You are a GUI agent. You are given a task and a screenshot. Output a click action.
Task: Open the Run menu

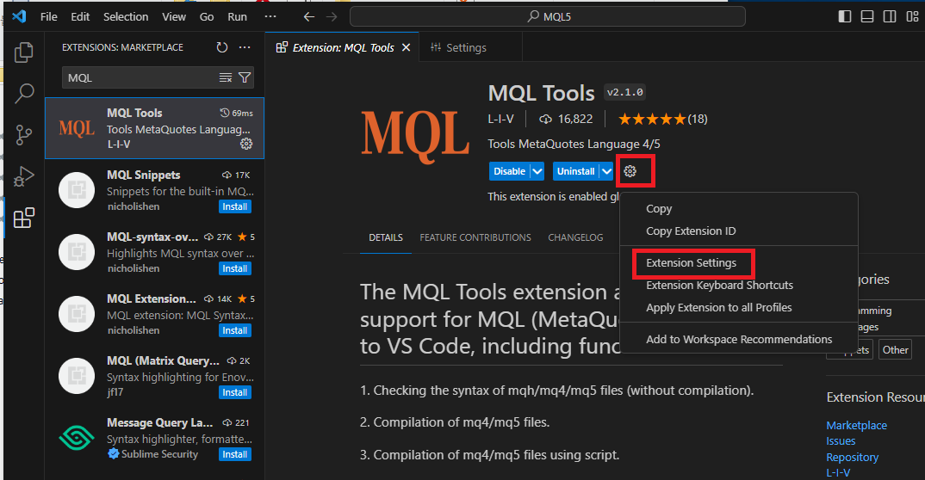(237, 16)
